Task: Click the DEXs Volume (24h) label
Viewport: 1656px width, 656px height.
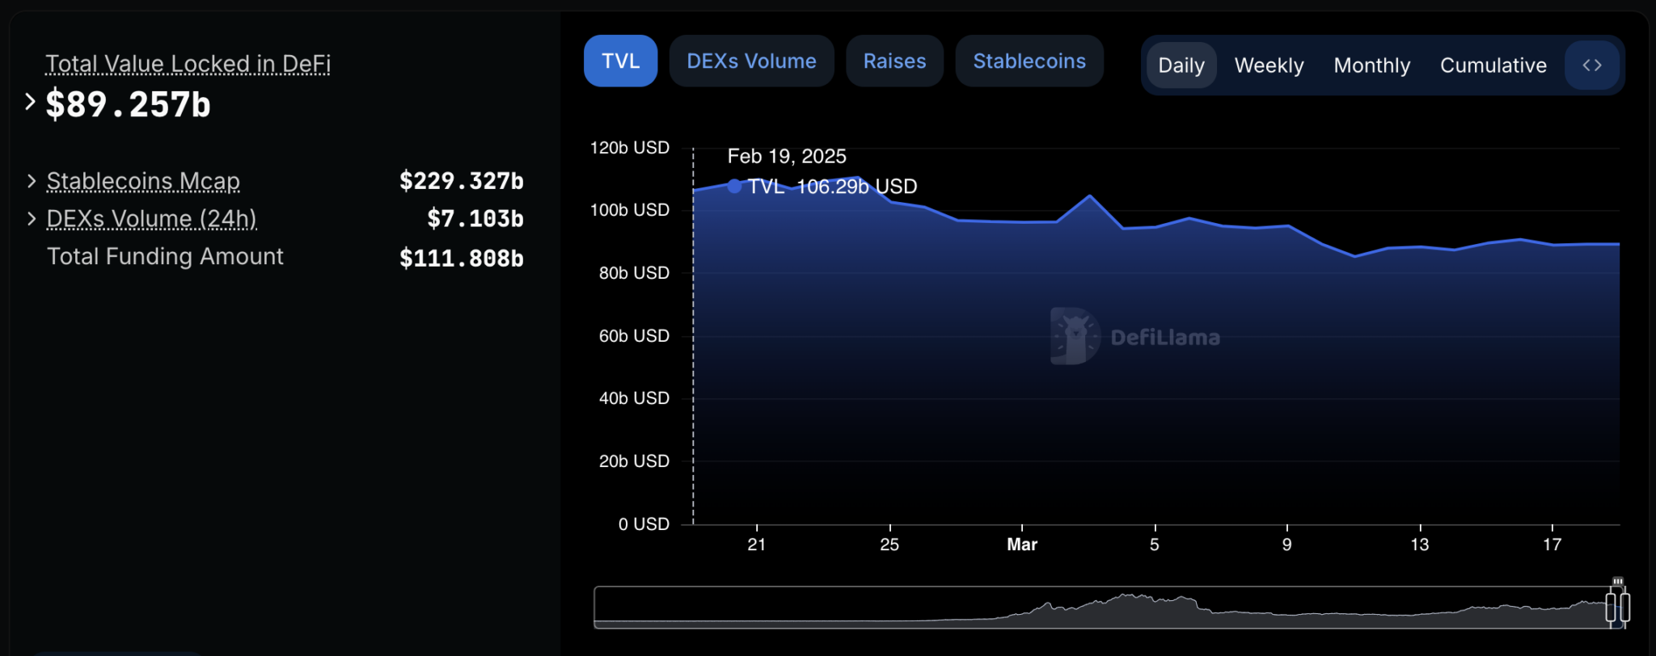Action: point(151,219)
